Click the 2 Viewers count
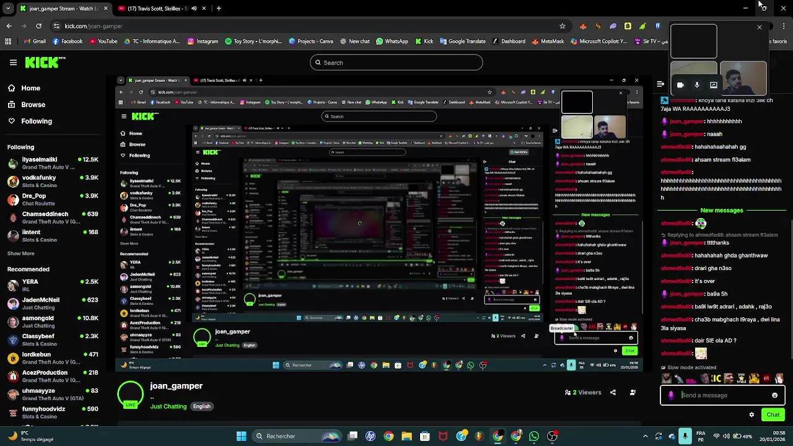 click(583, 392)
